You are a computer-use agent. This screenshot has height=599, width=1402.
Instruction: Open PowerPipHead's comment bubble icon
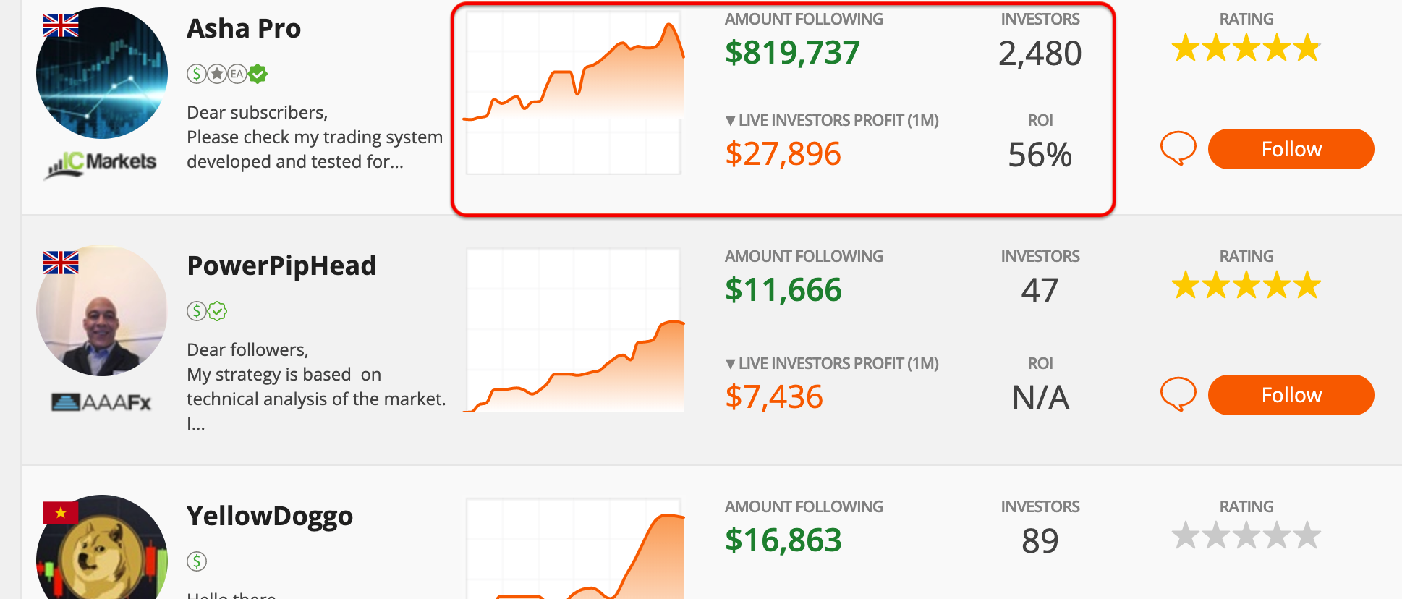pos(1178,394)
